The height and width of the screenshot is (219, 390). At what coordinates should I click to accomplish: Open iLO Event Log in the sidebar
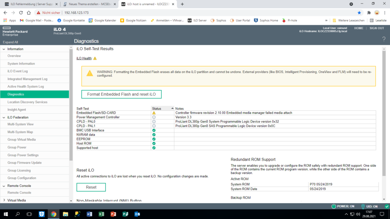18,71
